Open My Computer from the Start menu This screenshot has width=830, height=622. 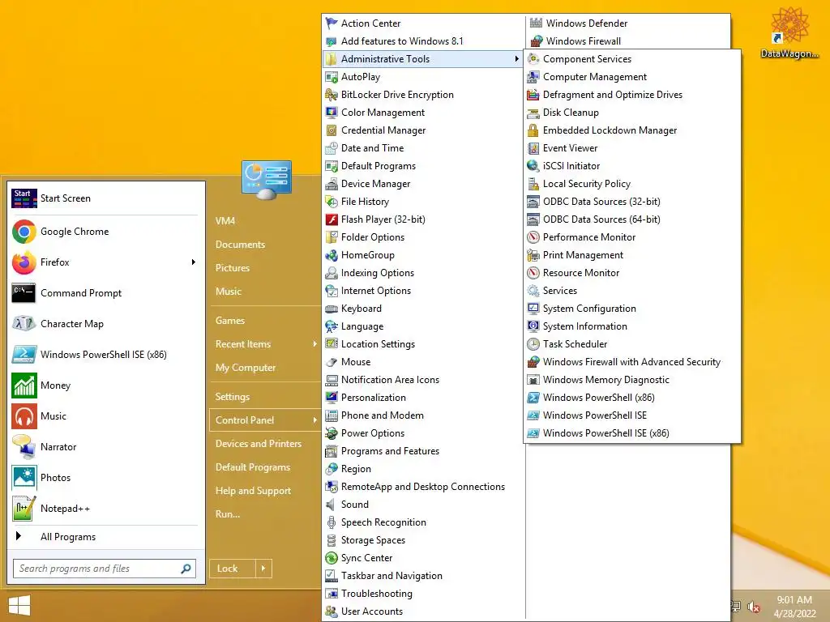(246, 368)
